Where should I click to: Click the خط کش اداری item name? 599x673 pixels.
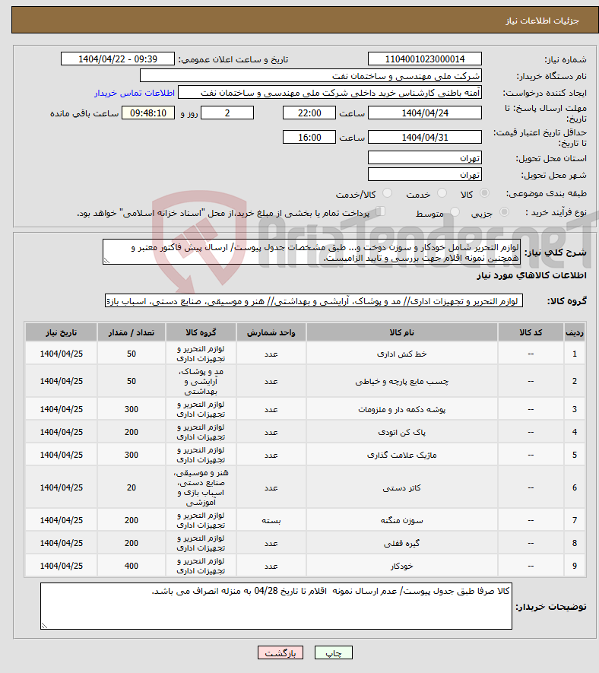click(401, 354)
